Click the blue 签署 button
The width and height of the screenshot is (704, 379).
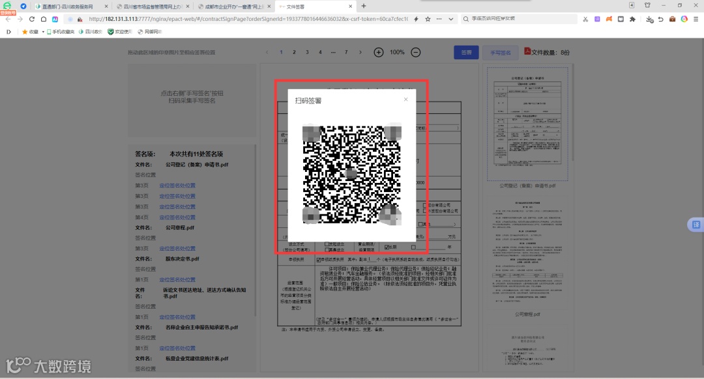point(466,53)
